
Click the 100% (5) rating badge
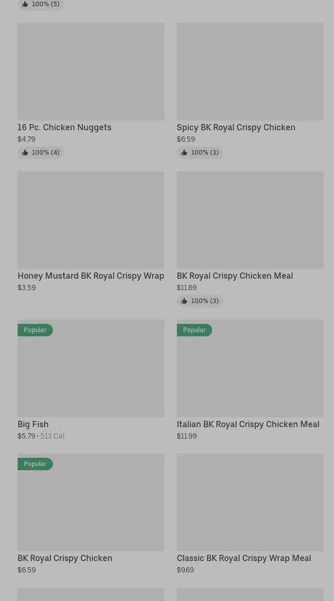tap(40, 4)
